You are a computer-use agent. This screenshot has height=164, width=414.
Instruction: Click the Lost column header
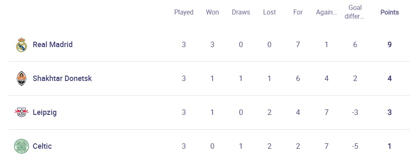[270, 12]
